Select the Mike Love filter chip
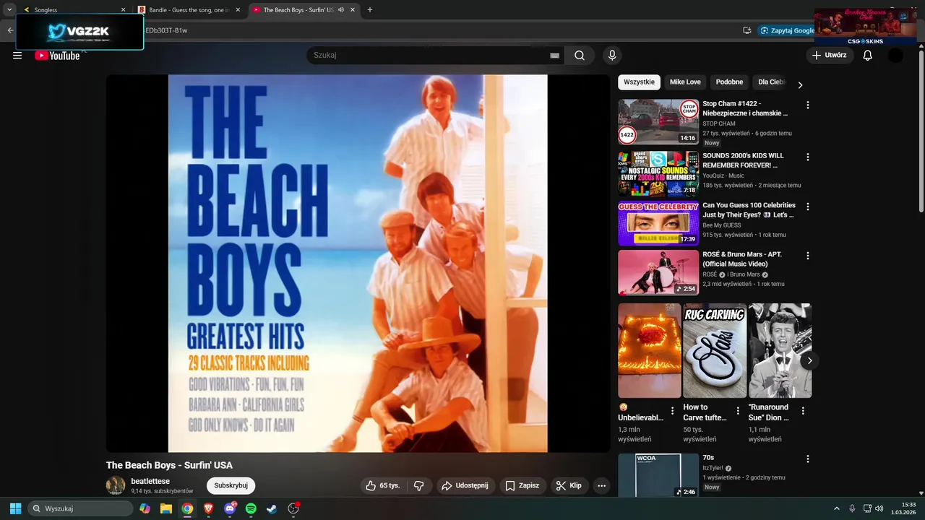 (685, 82)
